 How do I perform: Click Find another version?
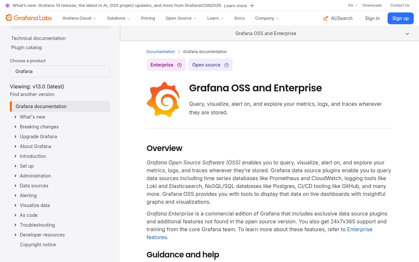[32, 94]
